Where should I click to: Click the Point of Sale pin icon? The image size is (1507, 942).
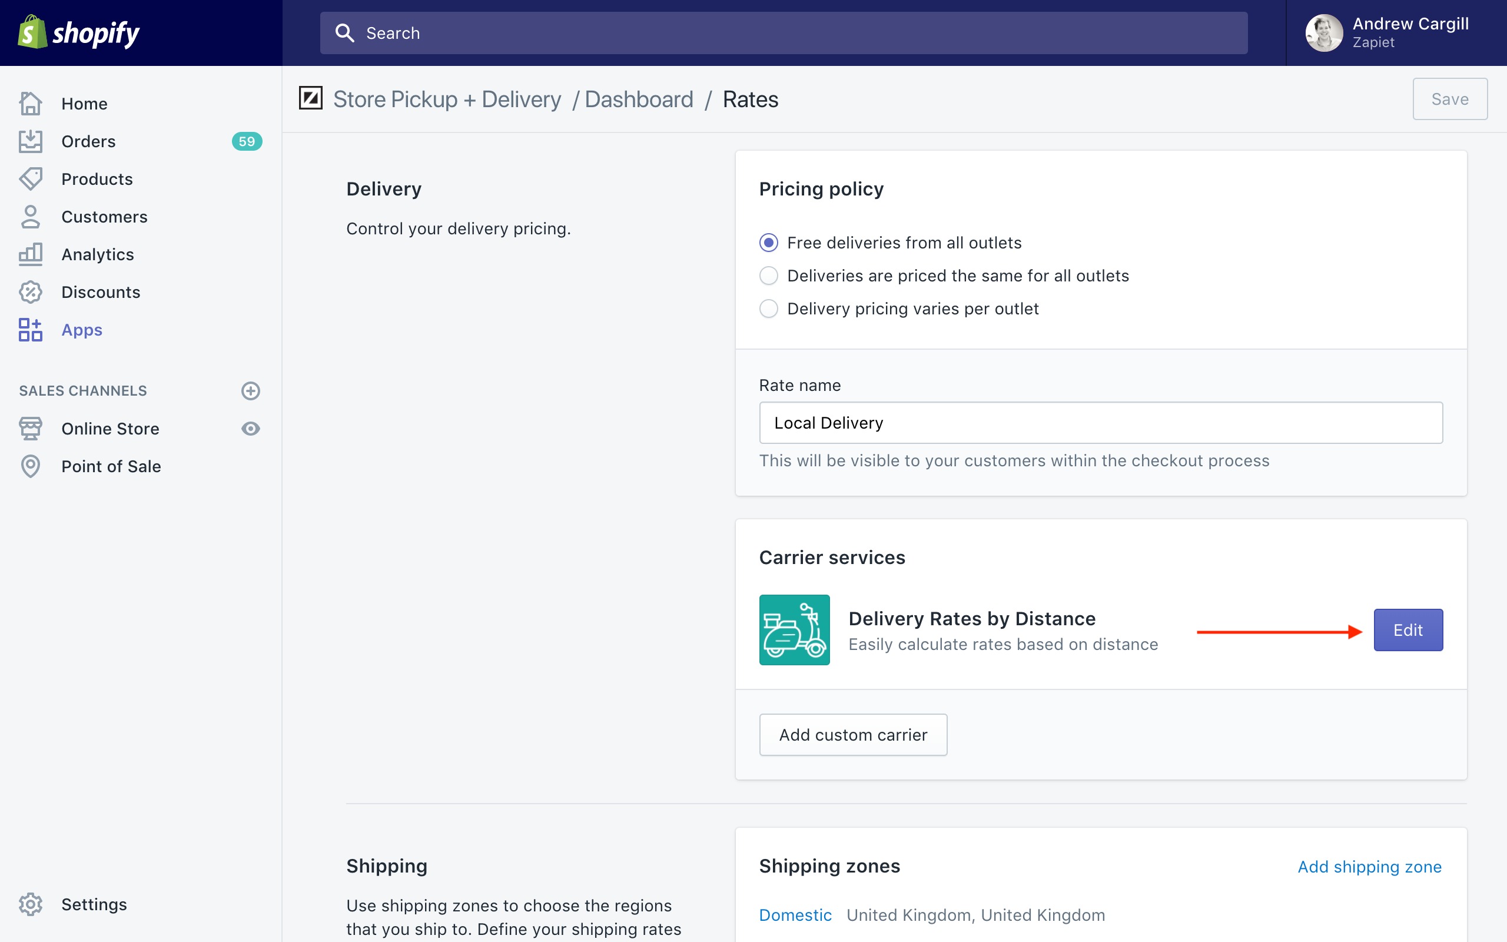tap(30, 466)
